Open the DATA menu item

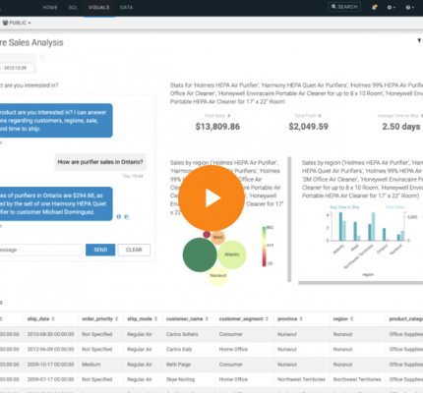(127, 7)
